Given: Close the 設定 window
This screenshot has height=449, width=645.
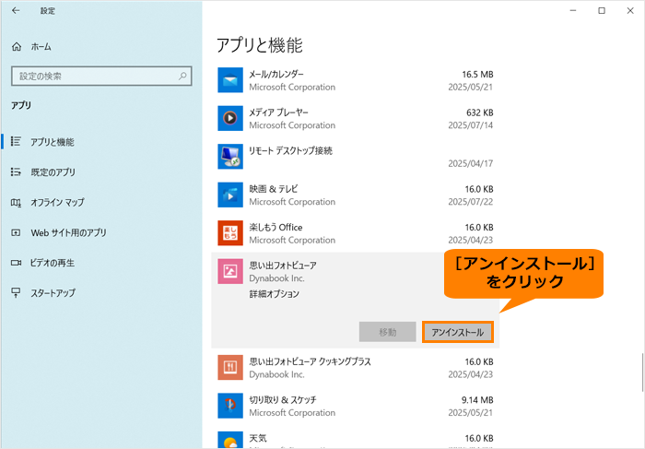Looking at the screenshot, I should point(630,11).
